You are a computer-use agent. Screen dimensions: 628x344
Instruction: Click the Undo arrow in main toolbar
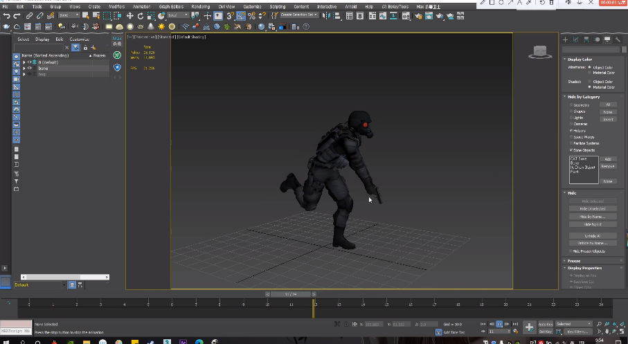coord(6,16)
